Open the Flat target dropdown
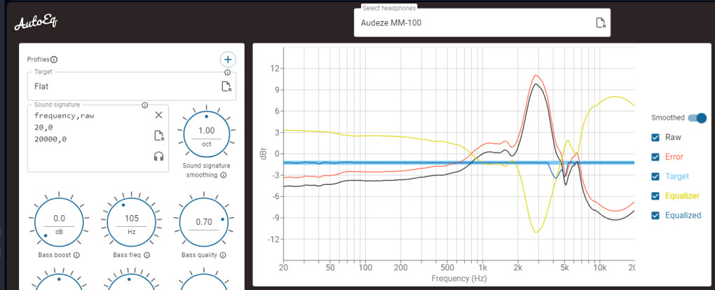This screenshot has width=715, height=290. pyautogui.click(x=131, y=86)
